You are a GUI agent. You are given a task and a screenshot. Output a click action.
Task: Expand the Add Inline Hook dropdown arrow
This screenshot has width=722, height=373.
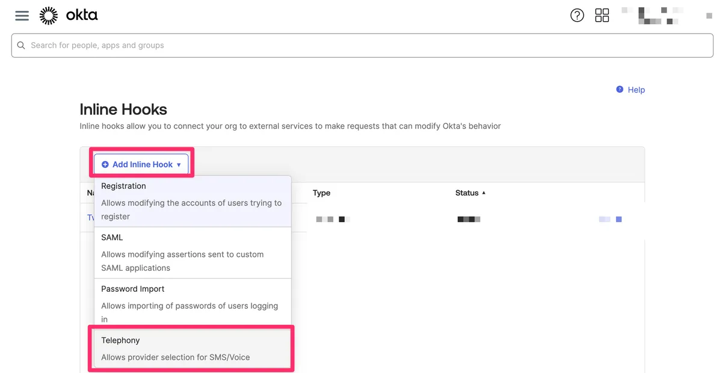click(179, 165)
